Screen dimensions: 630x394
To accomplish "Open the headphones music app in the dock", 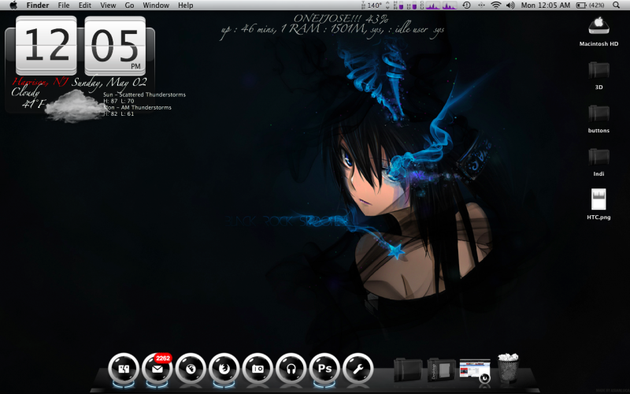I will [291, 369].
